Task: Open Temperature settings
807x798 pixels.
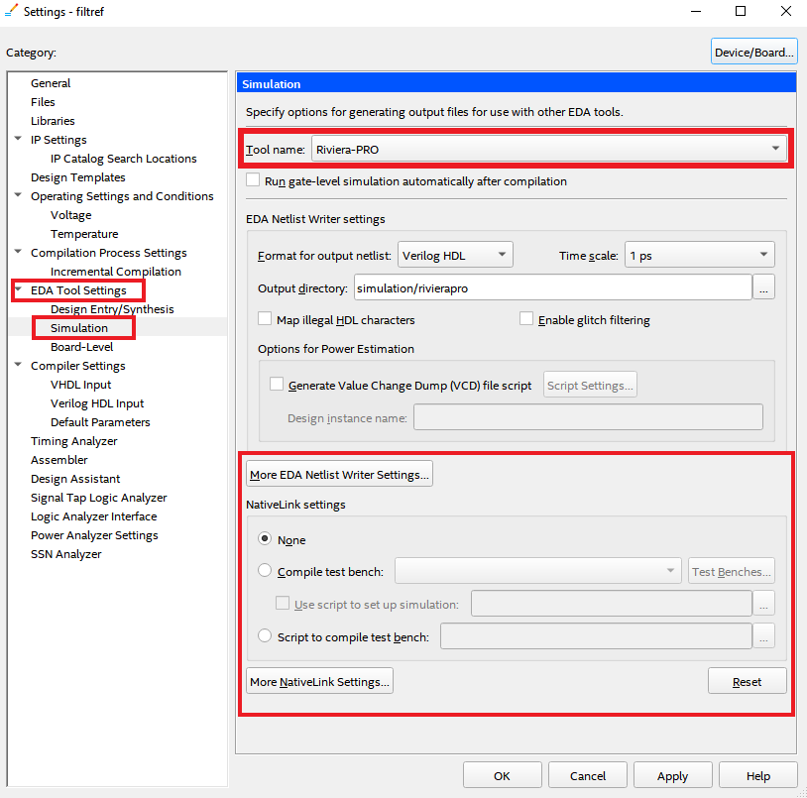Action: (x=84, y=234)
